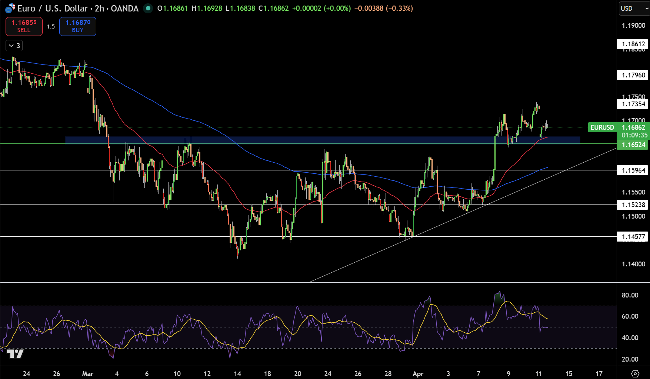Image resolution: width=650 pixels, height=379 pixels.
Task: Open the USD currency dropdown
Action: point(634,8)
